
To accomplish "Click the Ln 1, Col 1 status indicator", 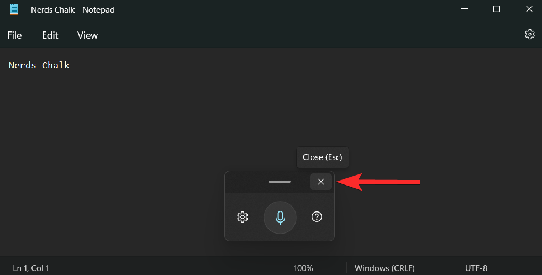I will pos(31,268).
